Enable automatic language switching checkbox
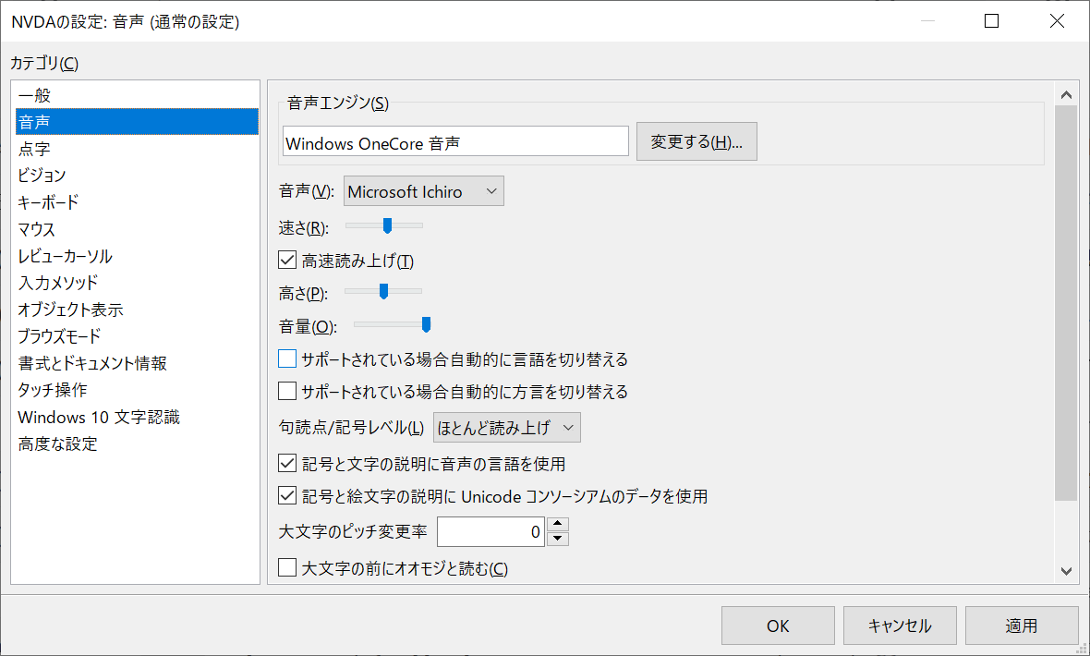Image resolution: width=1090 pixels, height=656 pixels. click(x=286, y=358)
